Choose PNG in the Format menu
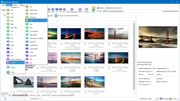 click(x=15, y=21)
